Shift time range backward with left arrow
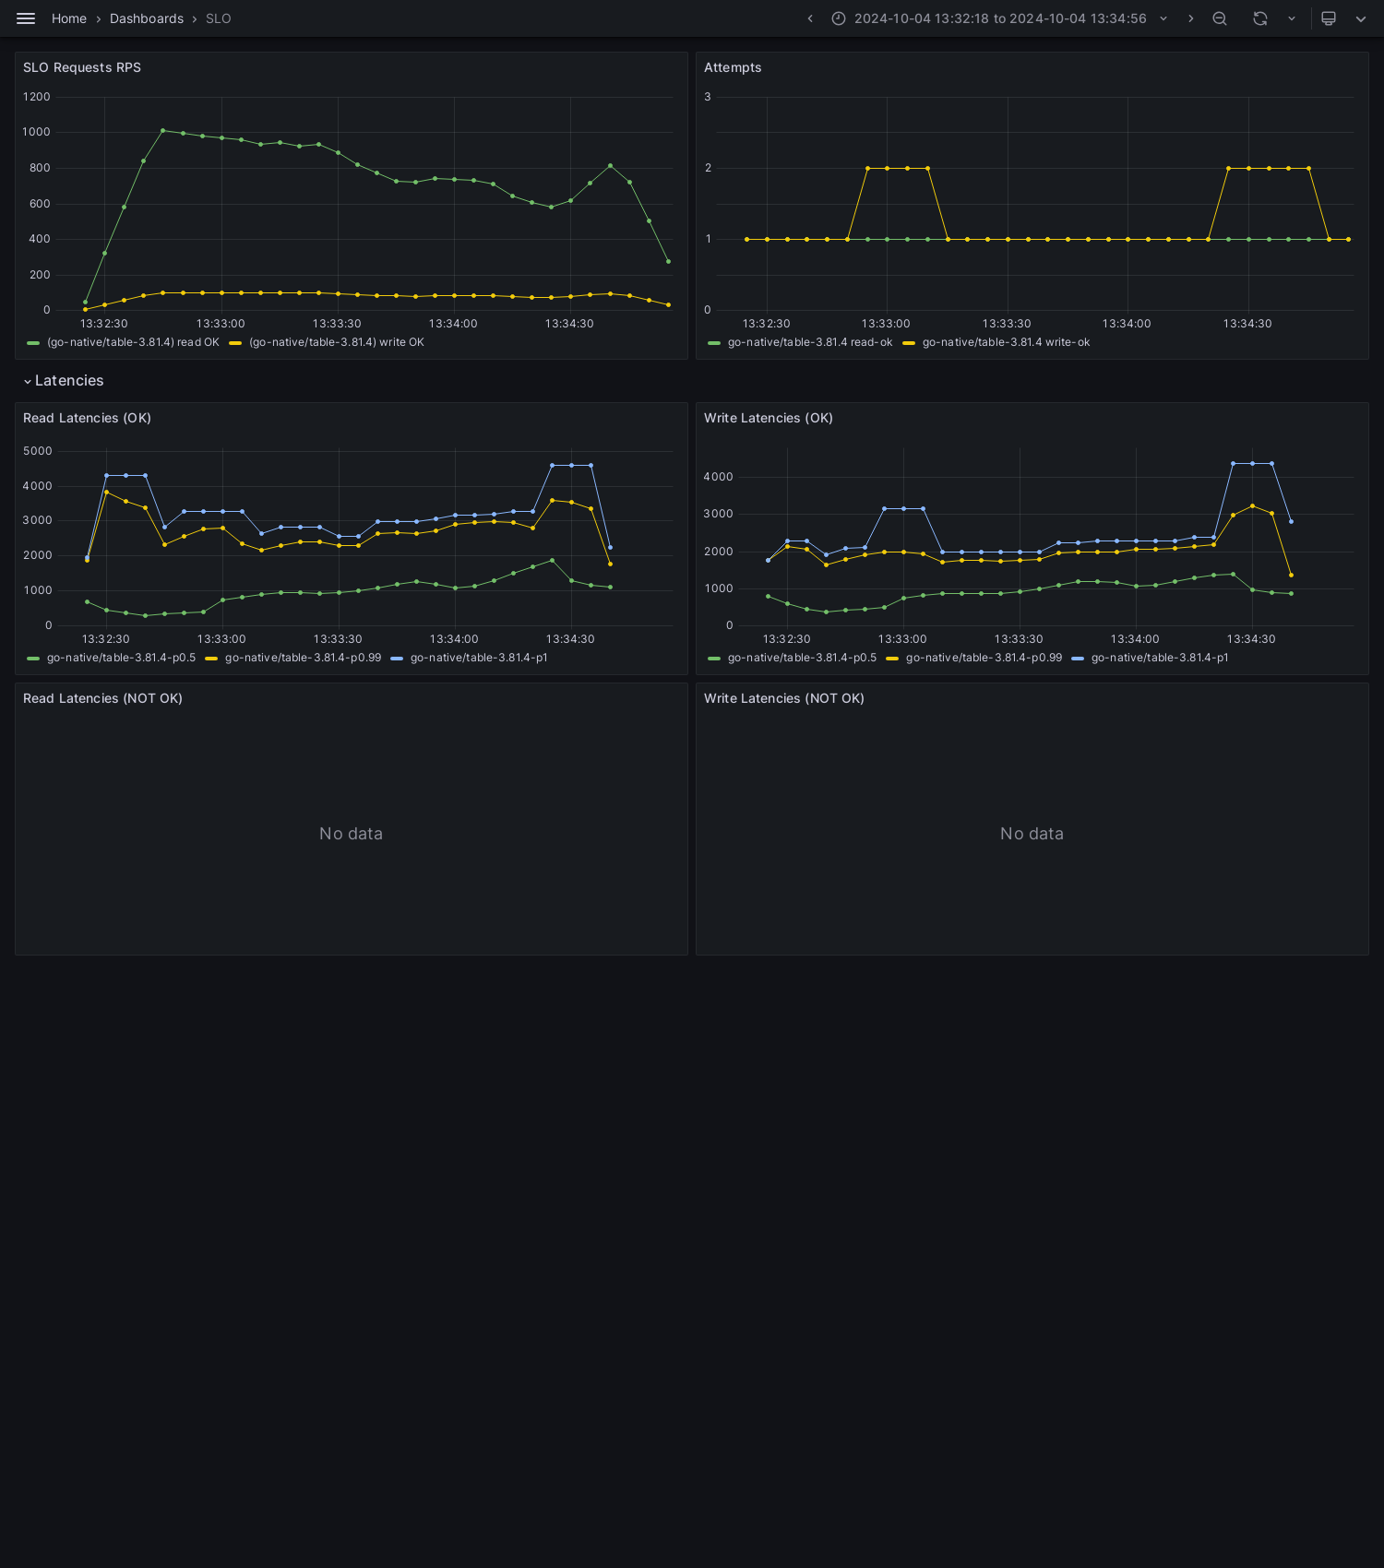This screenshot has width=1384, height=1568. coord(810,18)
